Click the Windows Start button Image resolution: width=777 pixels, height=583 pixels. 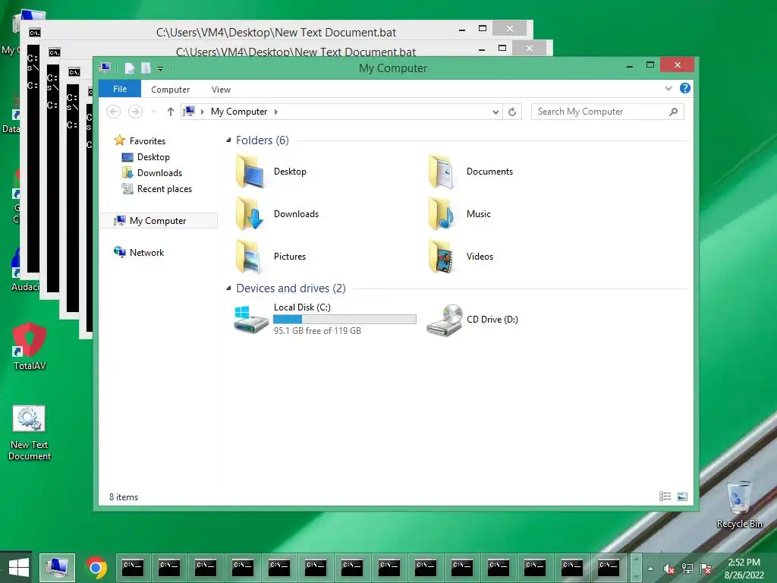(18, 567)
